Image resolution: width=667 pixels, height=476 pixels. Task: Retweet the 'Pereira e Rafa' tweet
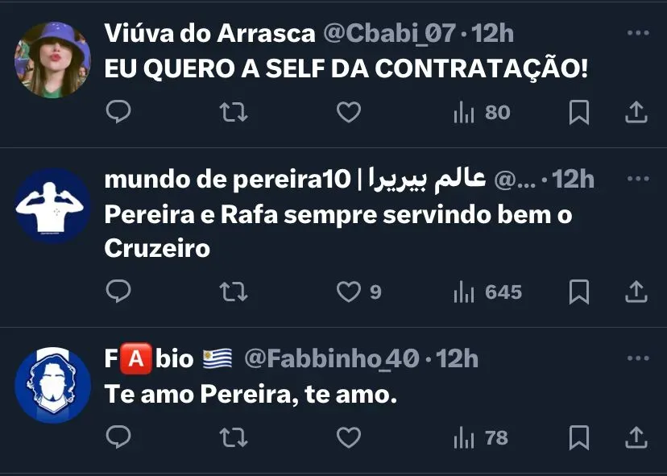click(x=234, y=292)
